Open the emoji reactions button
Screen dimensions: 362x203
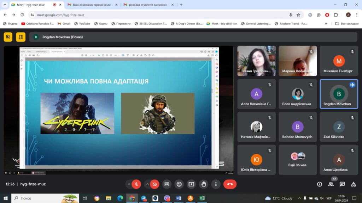179,184
